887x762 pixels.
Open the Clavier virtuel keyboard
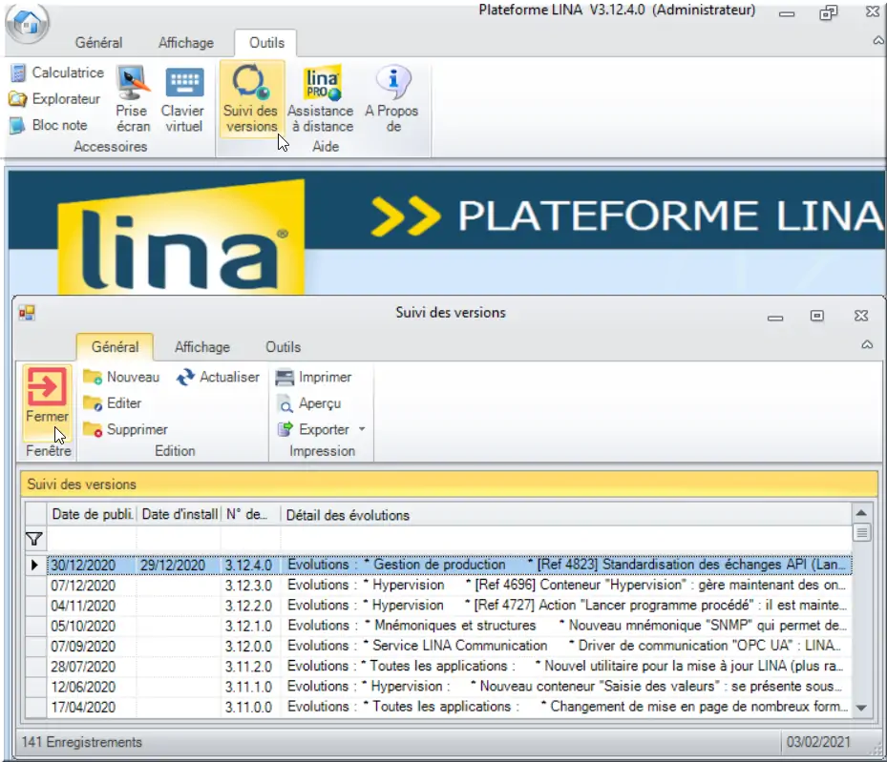click(x=182, y=99)
